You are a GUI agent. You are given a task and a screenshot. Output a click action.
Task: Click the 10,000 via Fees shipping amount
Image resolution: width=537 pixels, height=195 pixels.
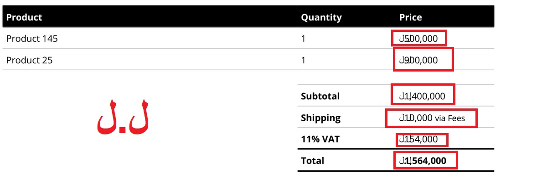(x=432, y=118)
